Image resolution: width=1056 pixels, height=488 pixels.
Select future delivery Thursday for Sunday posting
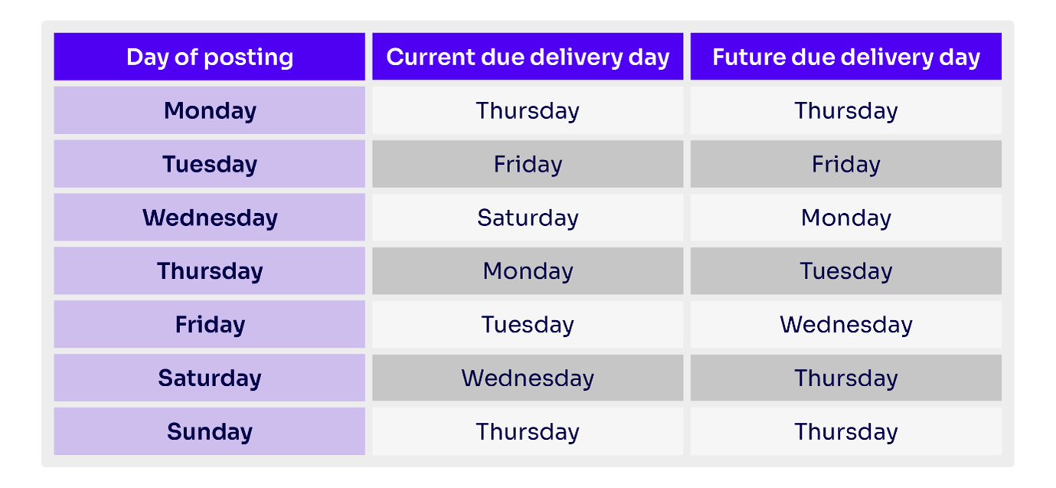tap(846, 431)
